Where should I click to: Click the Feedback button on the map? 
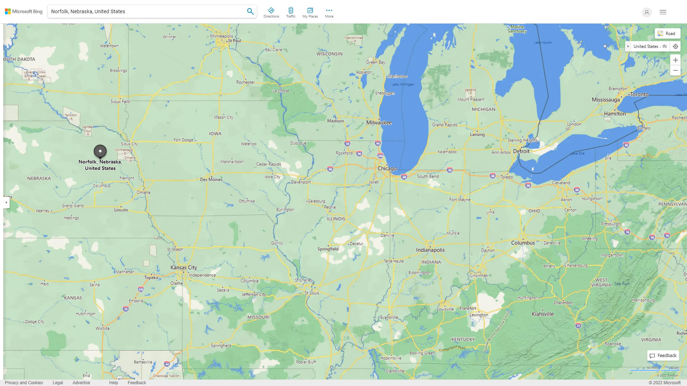[663, 355]
